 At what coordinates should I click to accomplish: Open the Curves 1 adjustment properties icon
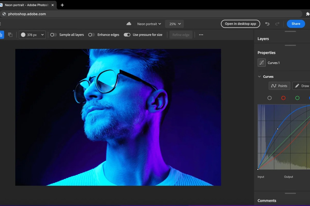(261, 62)
